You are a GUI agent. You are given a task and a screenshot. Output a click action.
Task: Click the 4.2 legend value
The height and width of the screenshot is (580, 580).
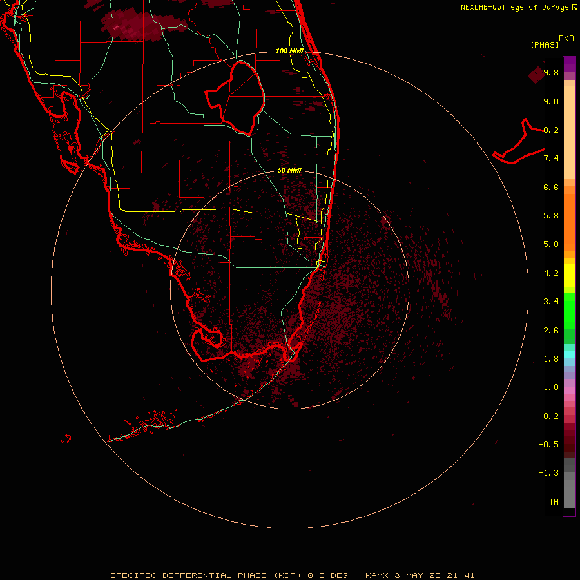point(551,273)
